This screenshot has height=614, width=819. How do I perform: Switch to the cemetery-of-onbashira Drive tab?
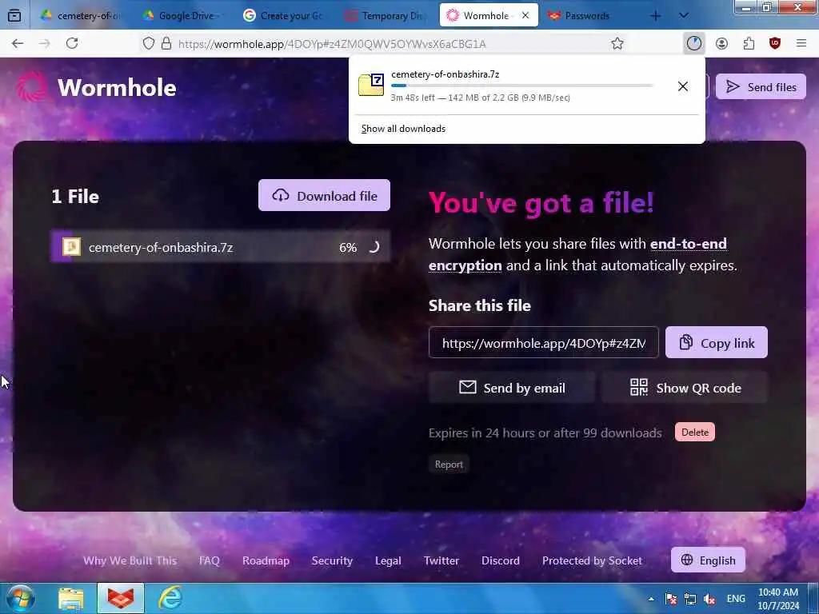80,16
